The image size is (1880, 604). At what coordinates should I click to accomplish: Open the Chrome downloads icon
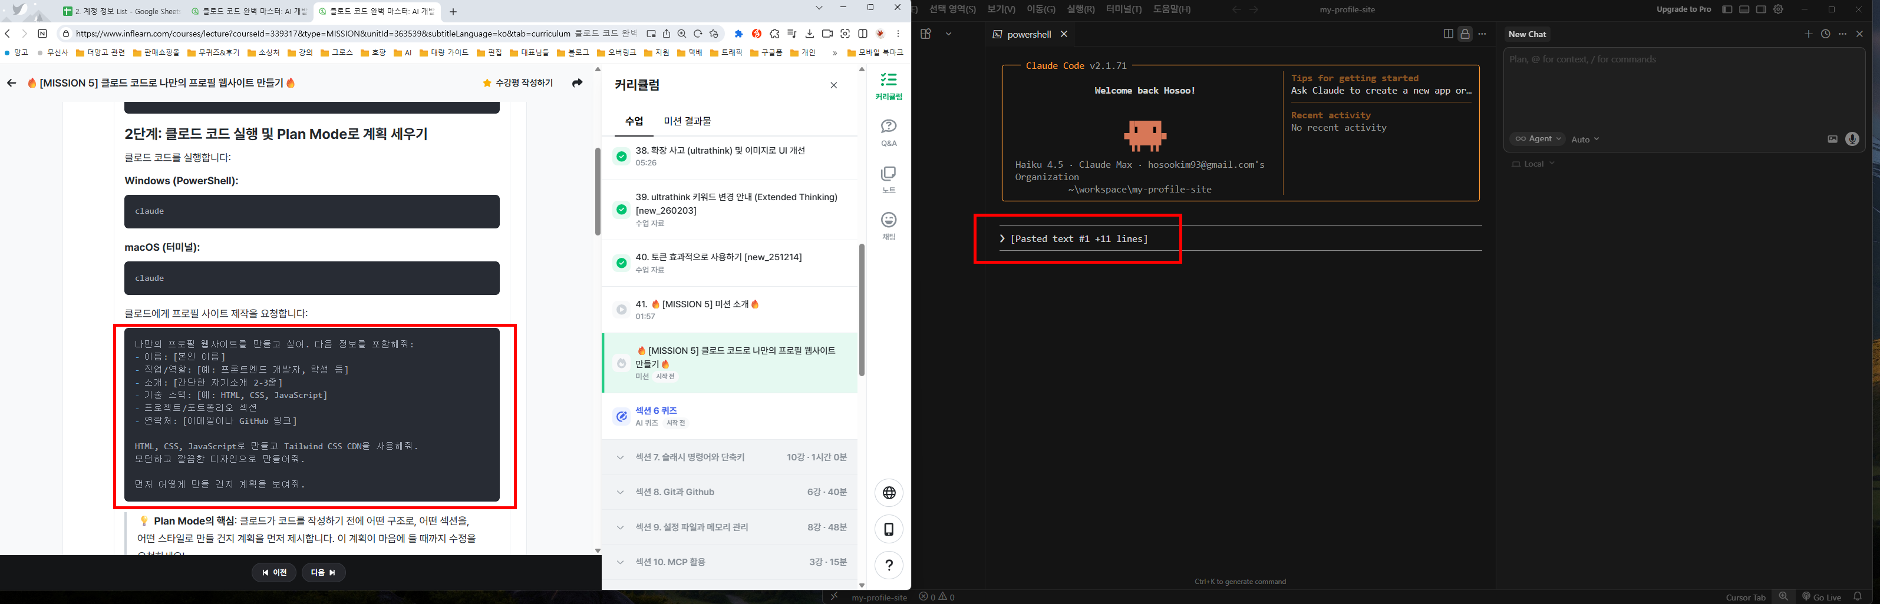click(x=809, y=34)
